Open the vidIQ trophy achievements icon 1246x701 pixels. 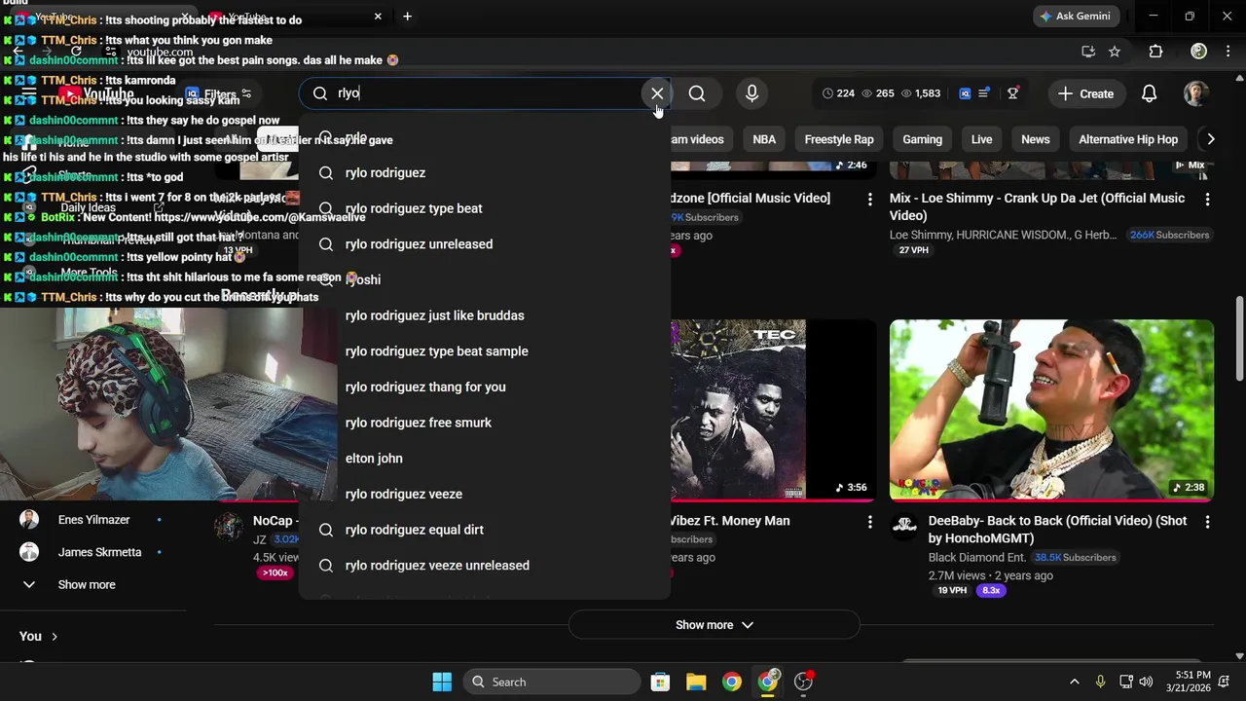point(1012,93)
